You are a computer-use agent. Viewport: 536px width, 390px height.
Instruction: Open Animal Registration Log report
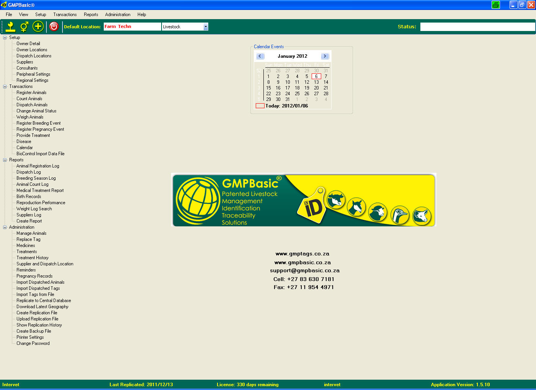tap(38, 166)
